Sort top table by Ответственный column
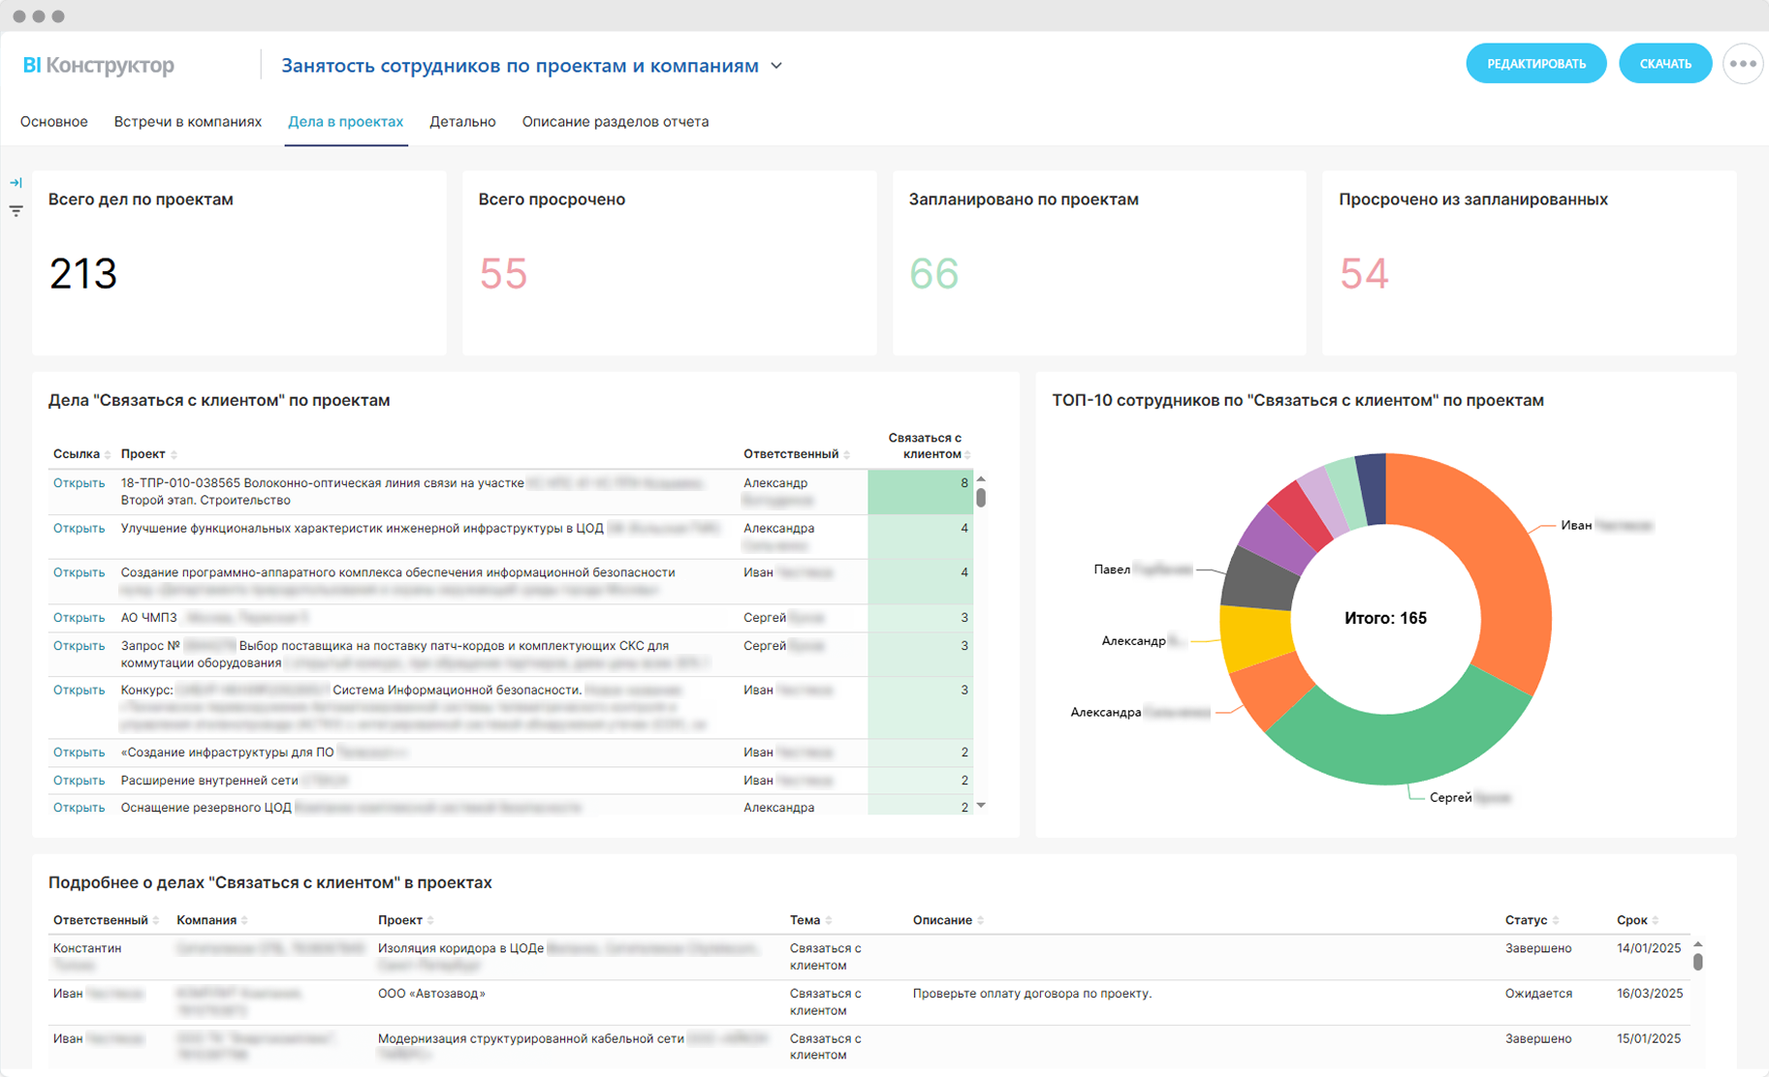The height and width of the screenshot is (1077, 1769). pos(846,455)
